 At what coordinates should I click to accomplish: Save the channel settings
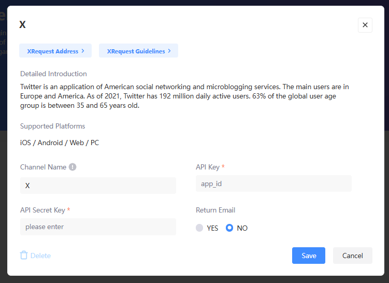[x=309, y=256]
